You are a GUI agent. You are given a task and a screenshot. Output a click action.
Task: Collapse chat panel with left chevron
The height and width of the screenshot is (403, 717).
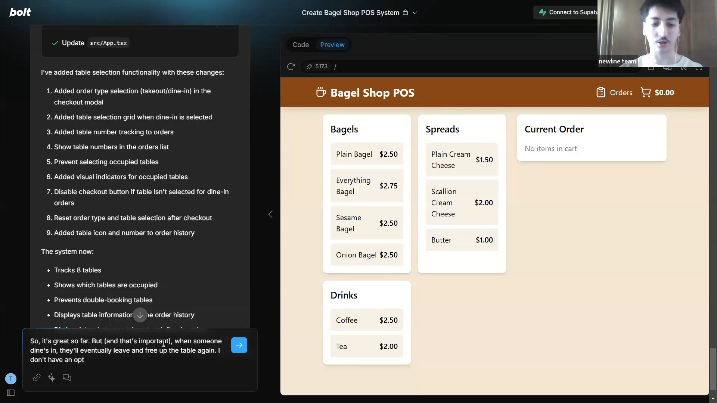(x=270, y=214)
